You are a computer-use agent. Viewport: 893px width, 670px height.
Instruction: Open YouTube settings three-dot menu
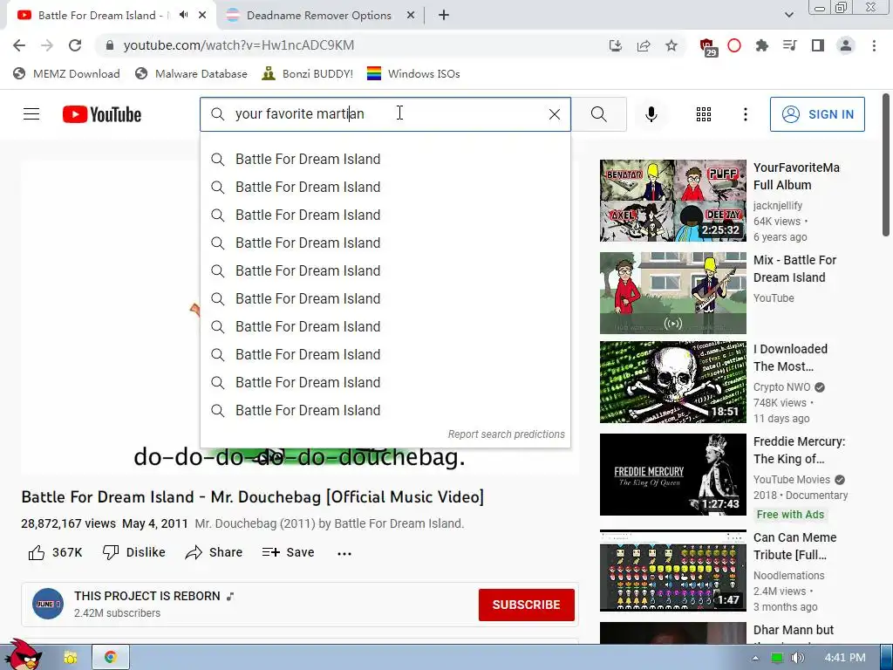pos(745,114)
